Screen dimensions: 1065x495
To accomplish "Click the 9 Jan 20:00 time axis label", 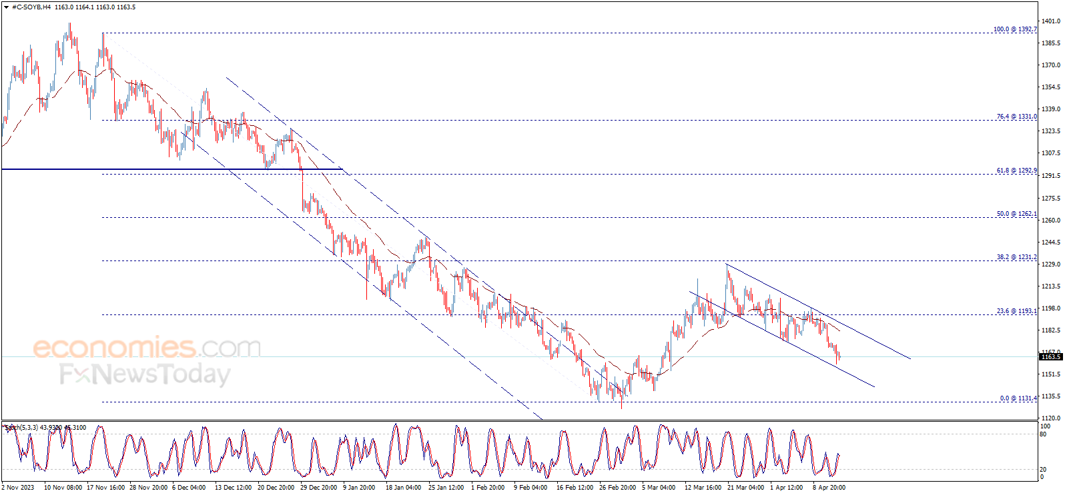I will click(359, 488).
